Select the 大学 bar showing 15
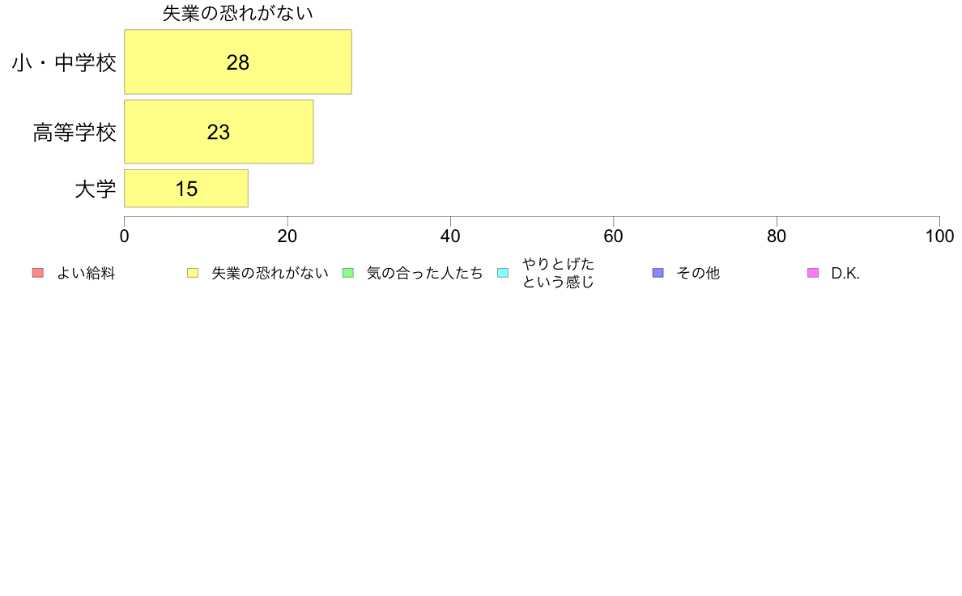This screenshot has width=962, height=596. click(186, 189)
